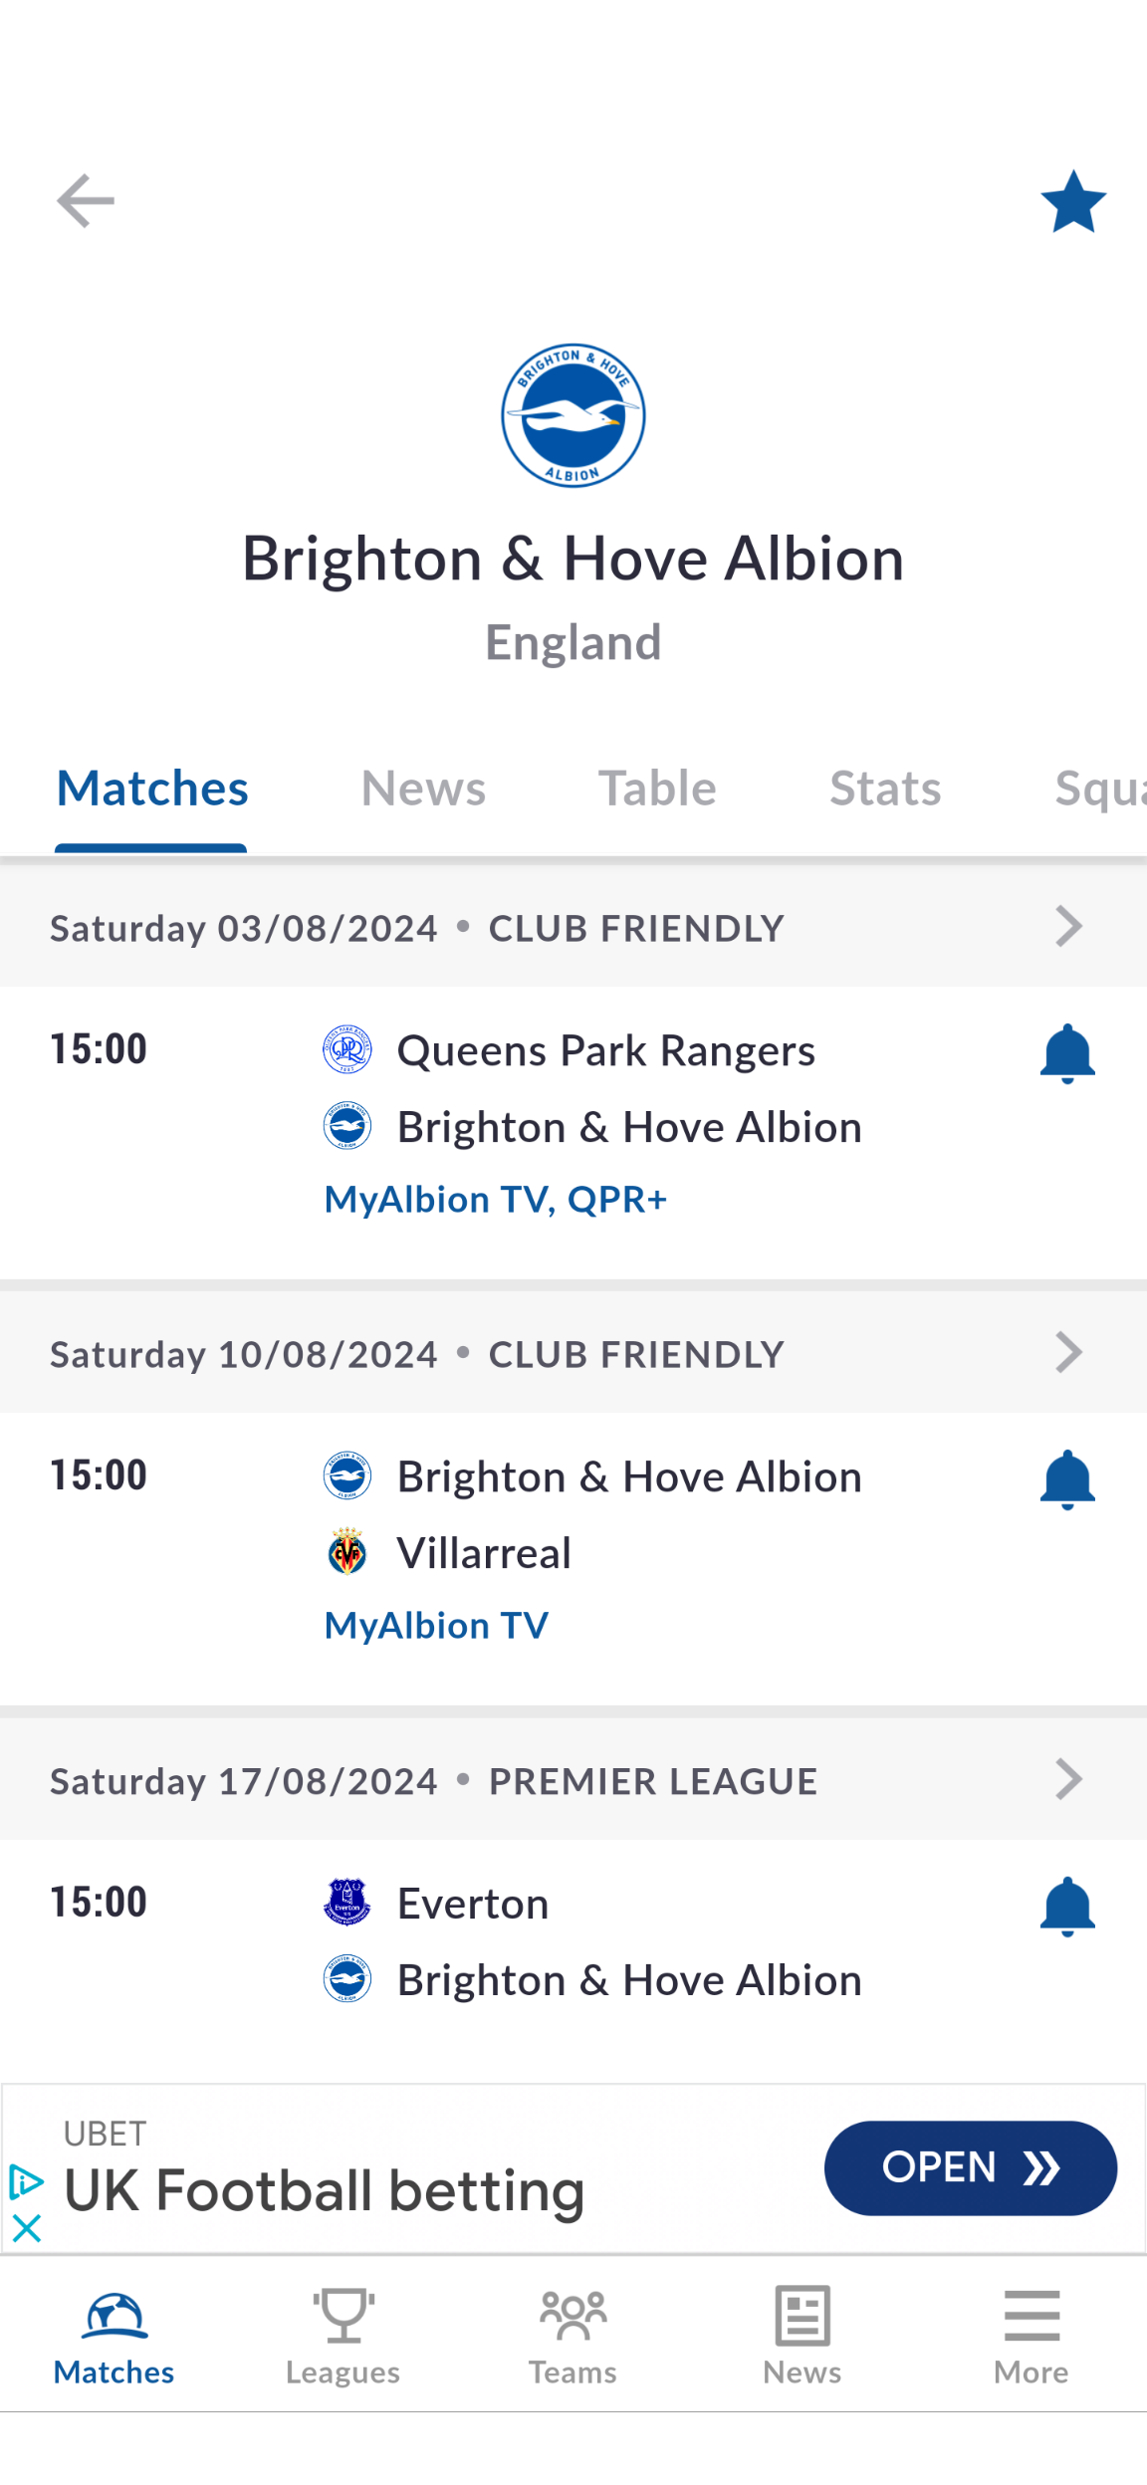Toggle alert bell for Villarreal match
Screen dimensions: 1147x2485
[x=1067, y=1479]
